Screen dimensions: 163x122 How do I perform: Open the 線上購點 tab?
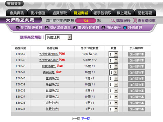pyautogui.click(x=124, y=13)
